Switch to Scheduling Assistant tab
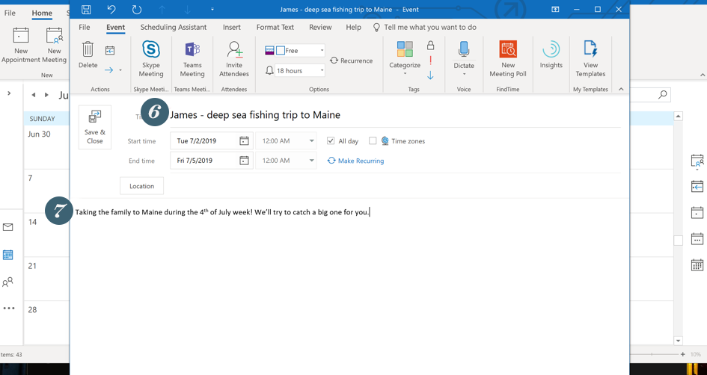Viewport: 707px width, 375px height. tap(174, 28)
